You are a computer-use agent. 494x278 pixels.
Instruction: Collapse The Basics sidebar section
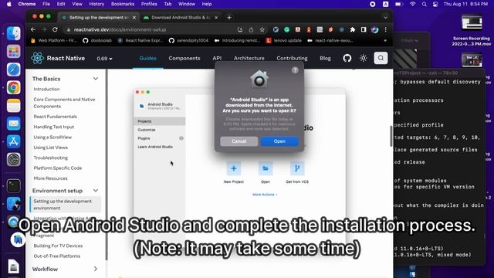96,79
